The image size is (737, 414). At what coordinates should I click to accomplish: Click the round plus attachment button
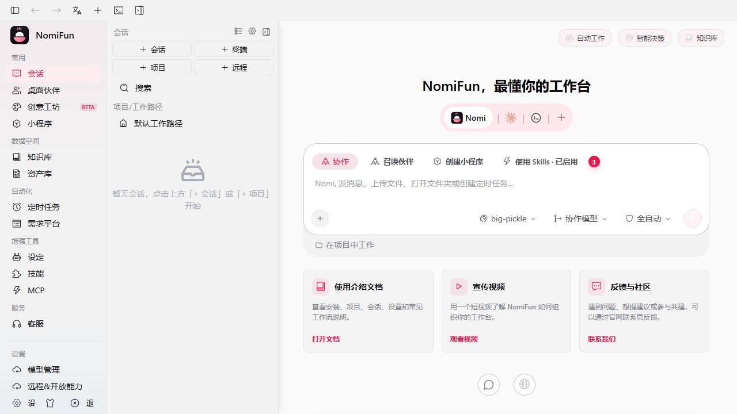[x=320, y=218]
